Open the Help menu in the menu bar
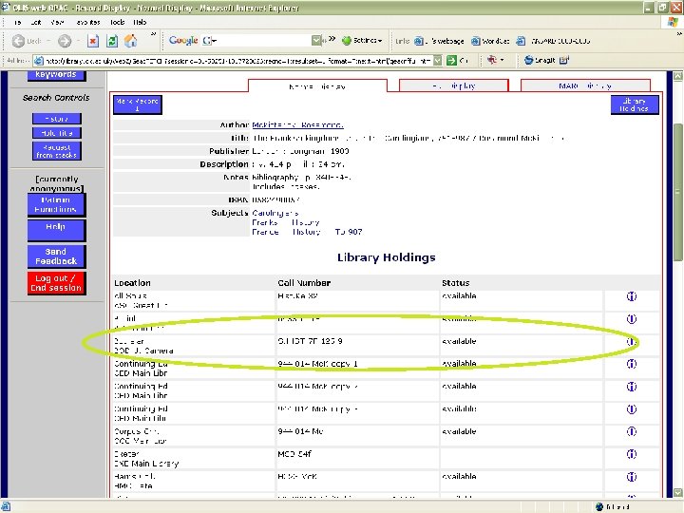The image size is (684, 513). pyautogui.click(x=140, y=22)
